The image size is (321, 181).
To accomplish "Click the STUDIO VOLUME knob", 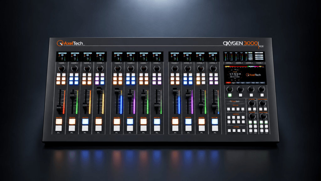I will pos(263,116).
